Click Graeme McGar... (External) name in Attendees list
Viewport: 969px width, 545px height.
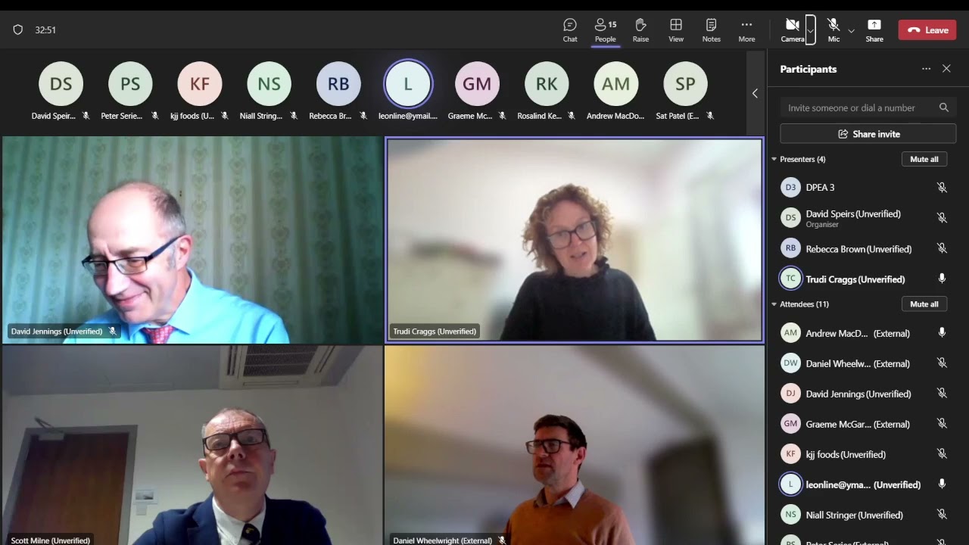pyautogui.click(x=858, y=425)
